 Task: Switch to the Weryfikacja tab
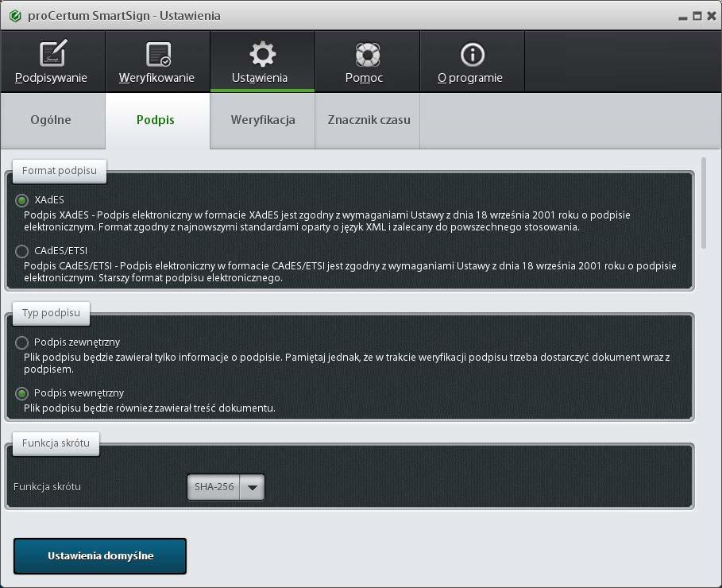click(x=262, y=120)
